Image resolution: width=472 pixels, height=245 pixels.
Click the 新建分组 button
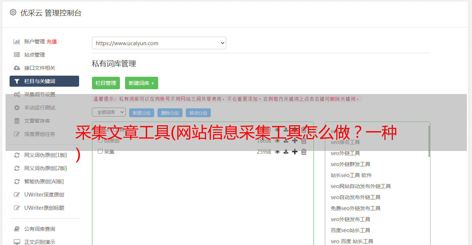pos(142,113)
